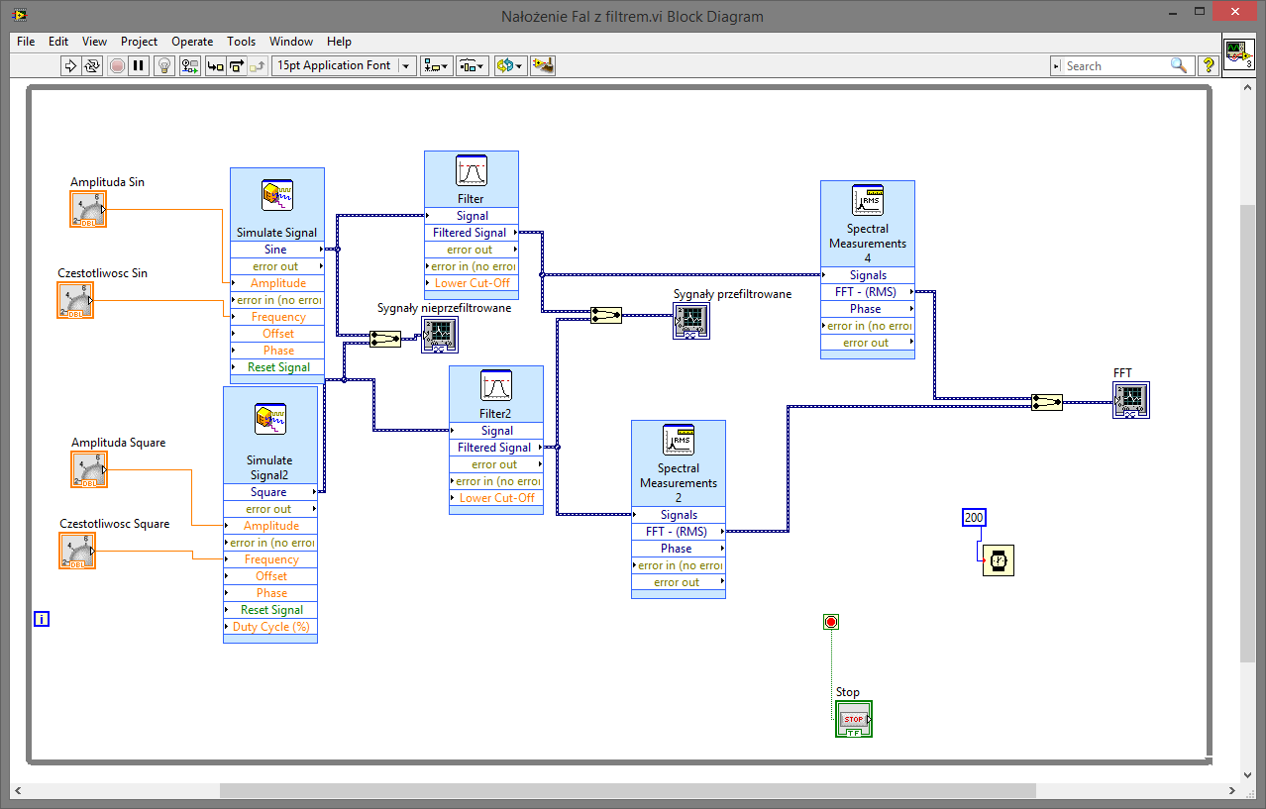Open the Operate menu
1266x809 pixels.
[192, 42]
